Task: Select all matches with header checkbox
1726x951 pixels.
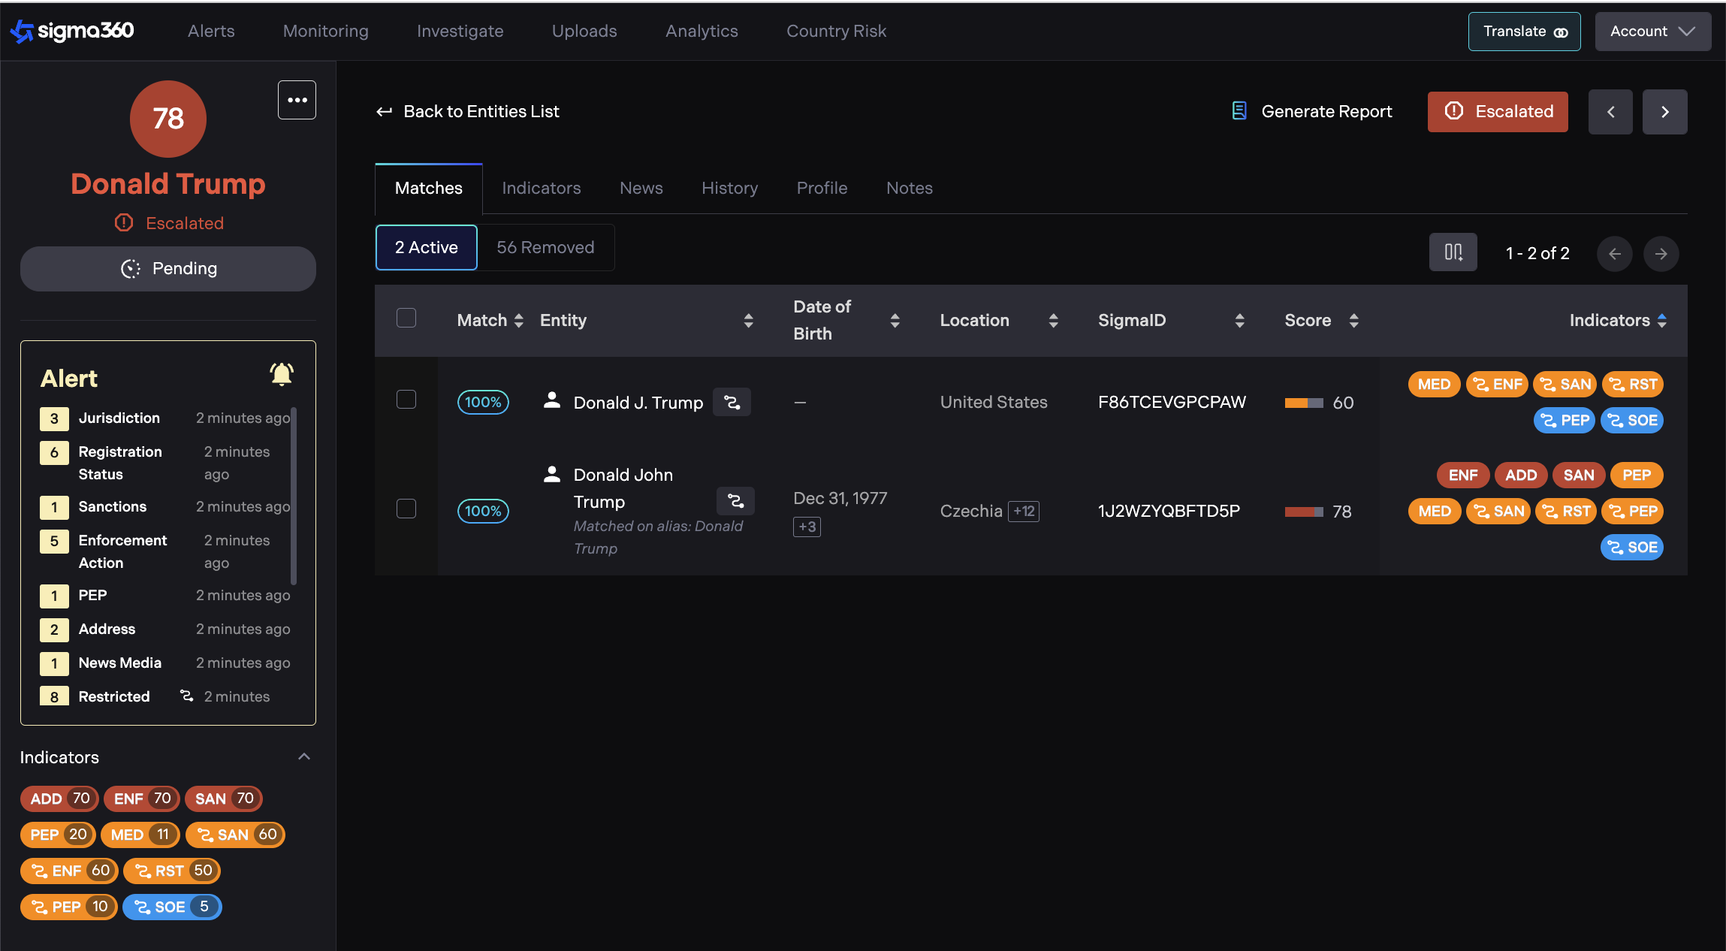Action: tap(406, 319)
